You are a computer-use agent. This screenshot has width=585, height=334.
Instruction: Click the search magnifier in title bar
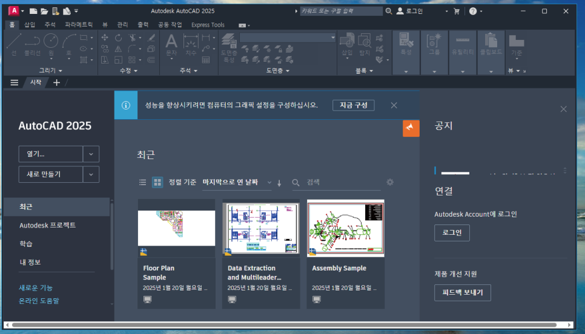(389, 11)
